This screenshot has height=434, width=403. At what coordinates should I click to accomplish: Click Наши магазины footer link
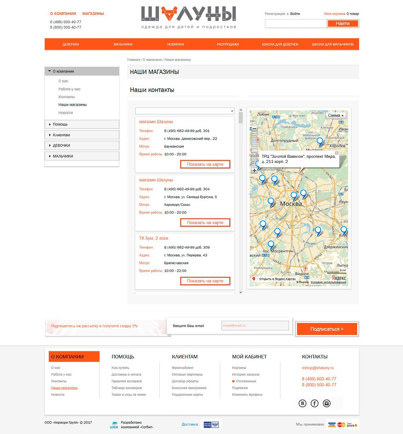point(64,388)
